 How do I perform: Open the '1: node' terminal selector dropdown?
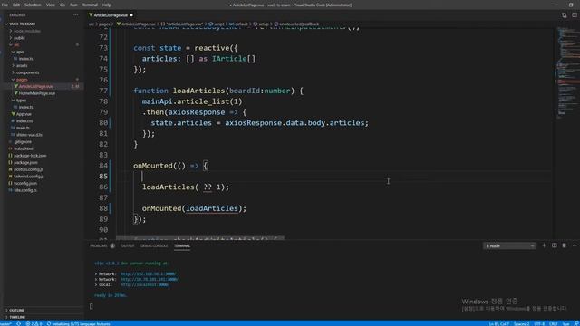click(x=509, y=245)
